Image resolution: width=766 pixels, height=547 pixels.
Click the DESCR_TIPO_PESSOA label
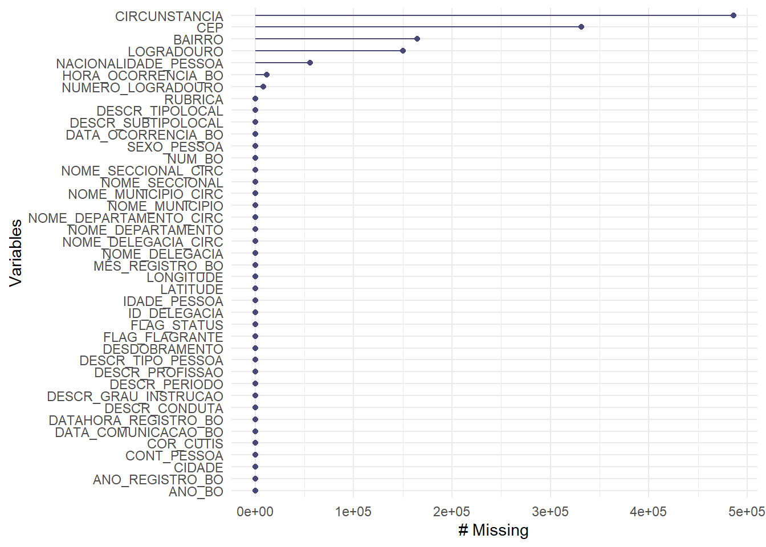[151, 361]
